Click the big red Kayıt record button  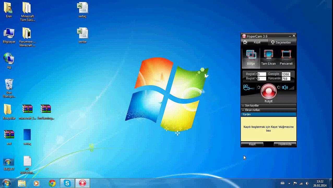[269, 91]
